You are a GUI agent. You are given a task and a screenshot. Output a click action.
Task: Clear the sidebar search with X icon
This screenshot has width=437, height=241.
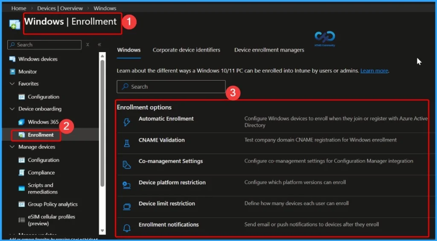point(87,45)
